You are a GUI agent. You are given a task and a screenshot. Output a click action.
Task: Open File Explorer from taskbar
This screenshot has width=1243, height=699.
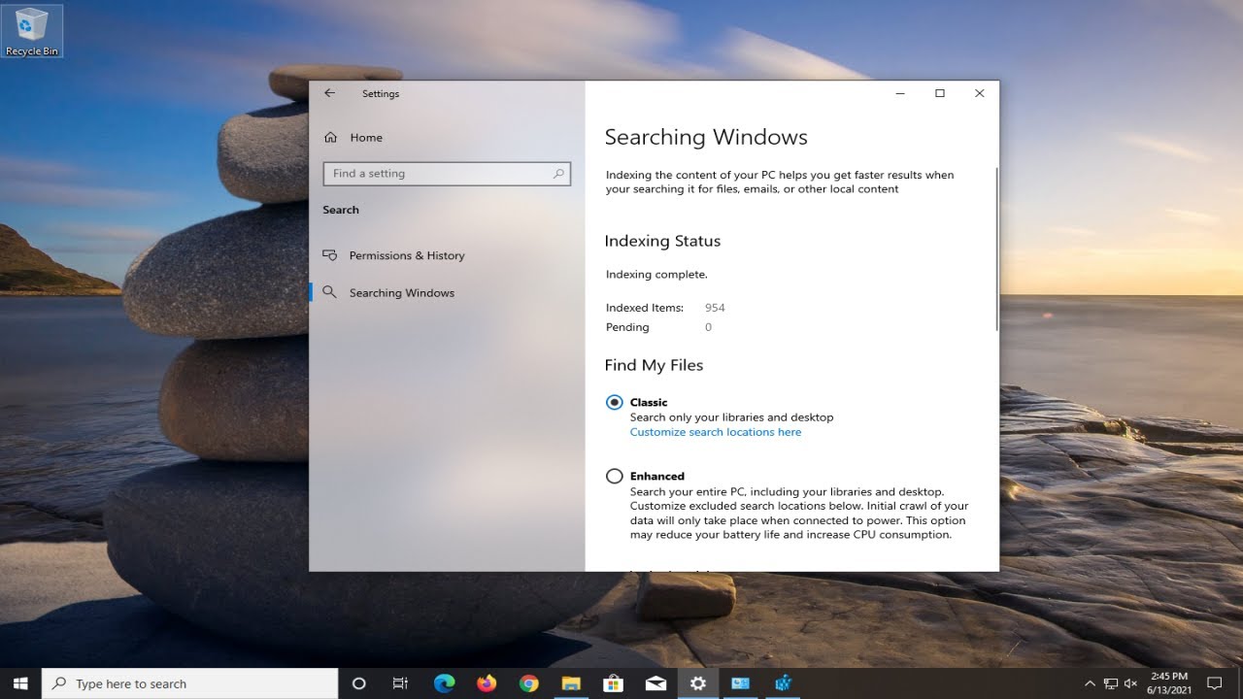(x=571, y=683)
